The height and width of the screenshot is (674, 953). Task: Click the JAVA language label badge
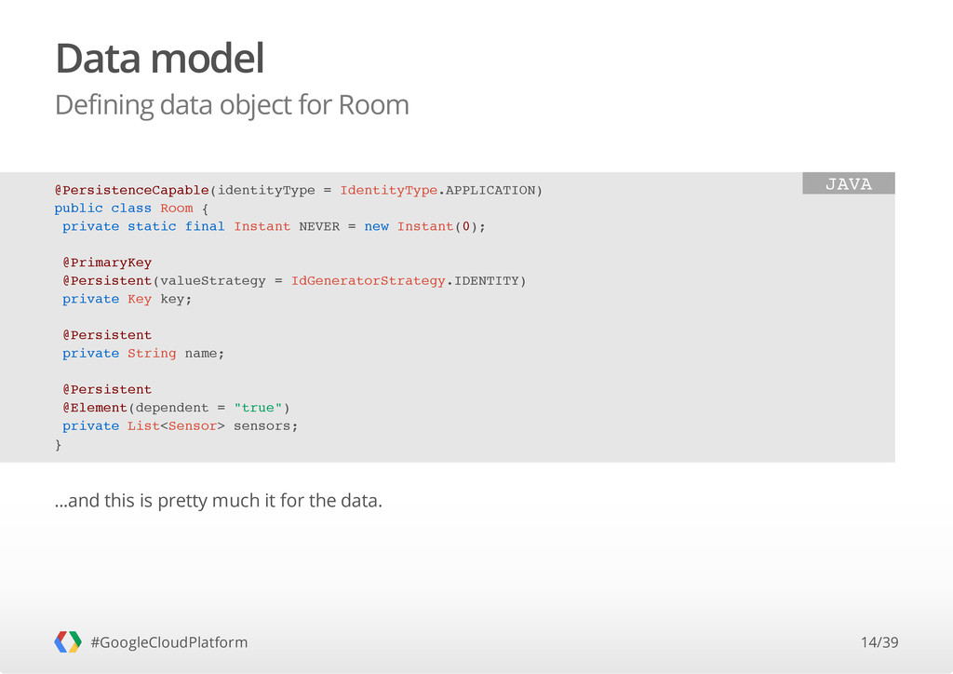tap(849, 183)
